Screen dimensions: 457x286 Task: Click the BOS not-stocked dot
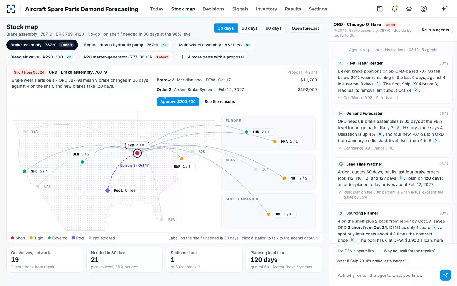[x=192, y=152]
